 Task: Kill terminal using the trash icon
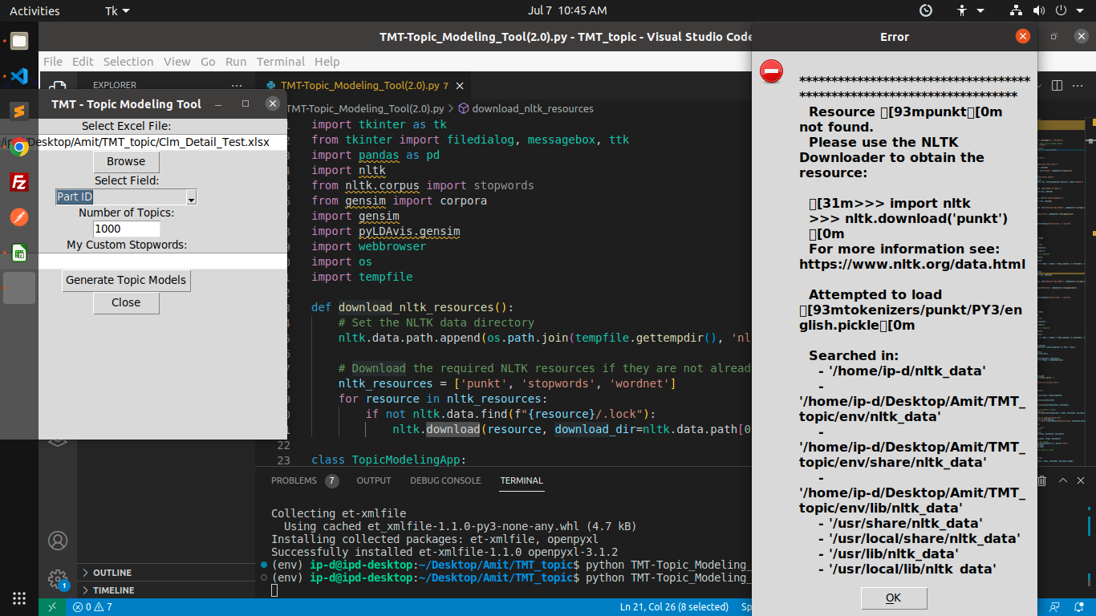[1041, 480]
